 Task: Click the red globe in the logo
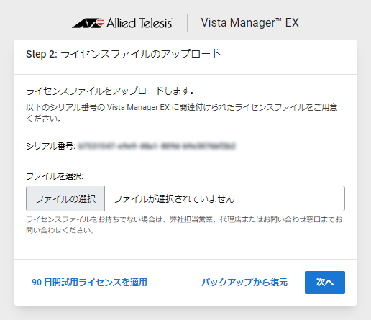(100, 22)
